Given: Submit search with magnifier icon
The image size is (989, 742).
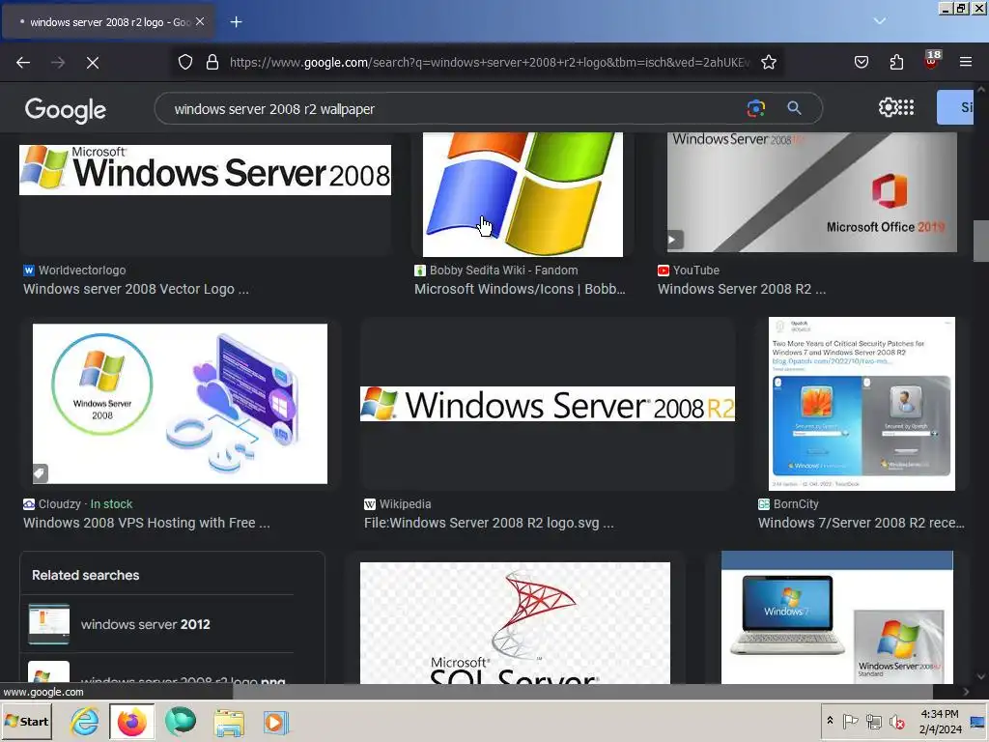Looking at the screenshot, I should 794,108.
